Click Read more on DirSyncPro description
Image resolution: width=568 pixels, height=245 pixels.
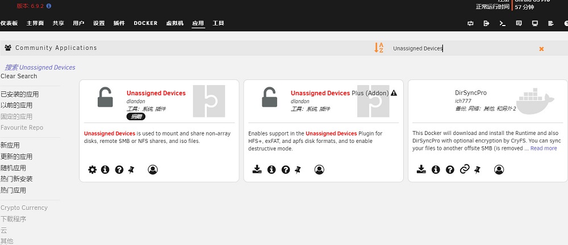tap(544, 149)
